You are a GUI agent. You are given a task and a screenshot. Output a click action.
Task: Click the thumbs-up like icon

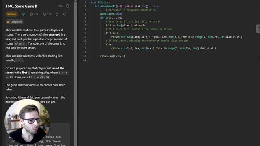click(x=31, y=14)
